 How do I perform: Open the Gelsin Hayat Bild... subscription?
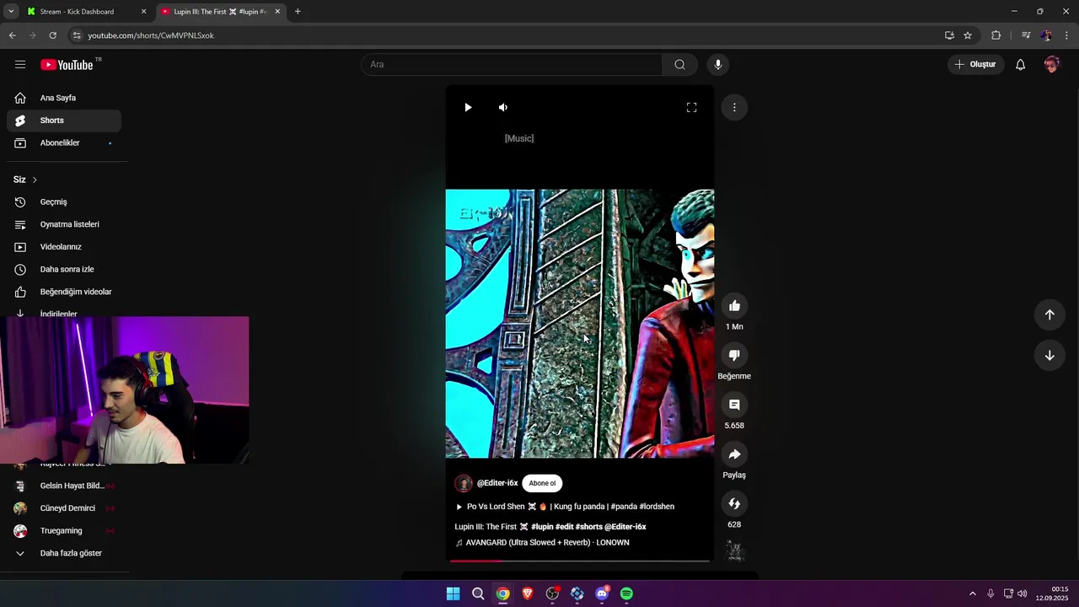click(x=64, y=486)
